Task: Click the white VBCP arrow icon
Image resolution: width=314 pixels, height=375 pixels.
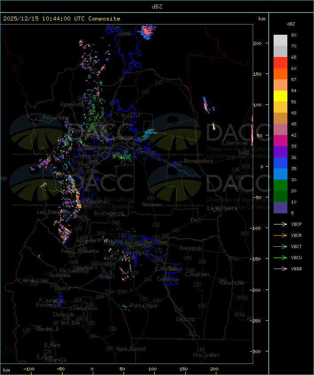Action: click(280, 224)
